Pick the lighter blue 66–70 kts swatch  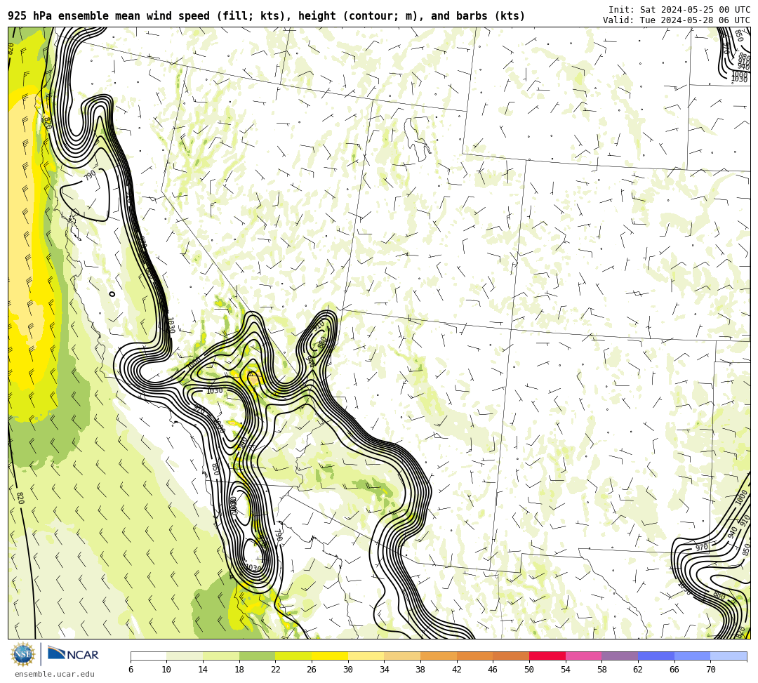click(692, 656)
